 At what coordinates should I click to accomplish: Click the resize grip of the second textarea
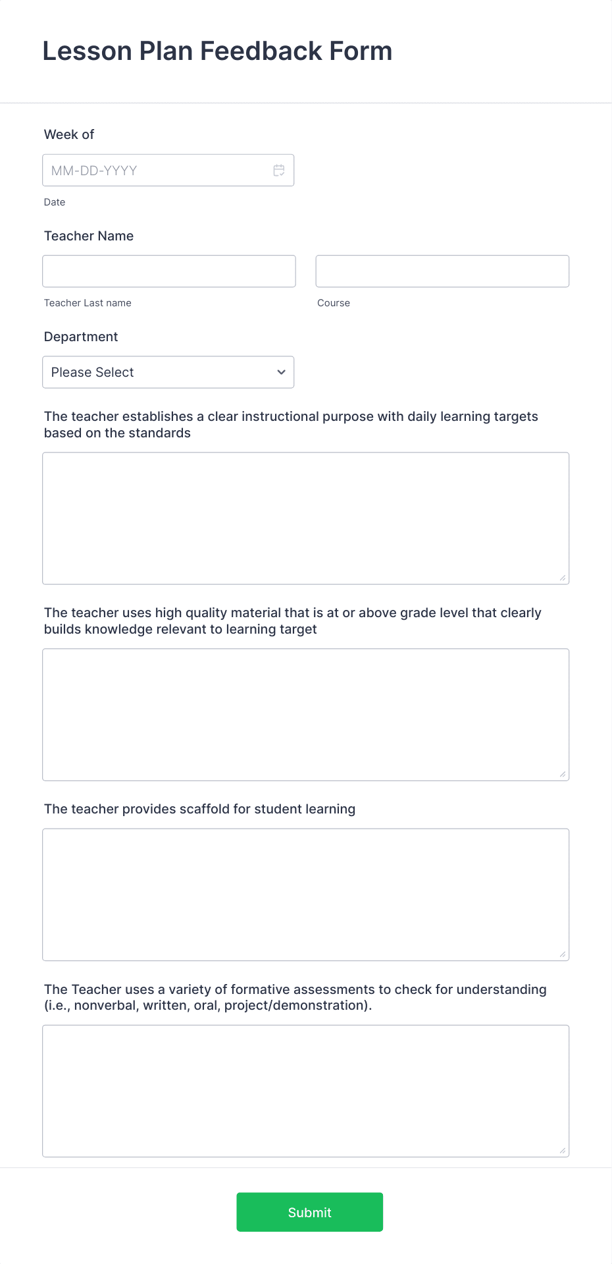point(563,774)
